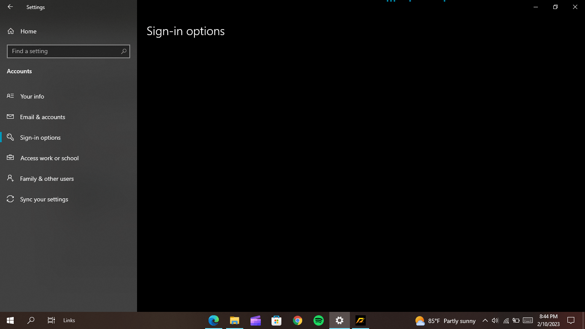The image size is (585, 329).
Task: Restore down the Settings window
Action: click(x=555, y=7)
